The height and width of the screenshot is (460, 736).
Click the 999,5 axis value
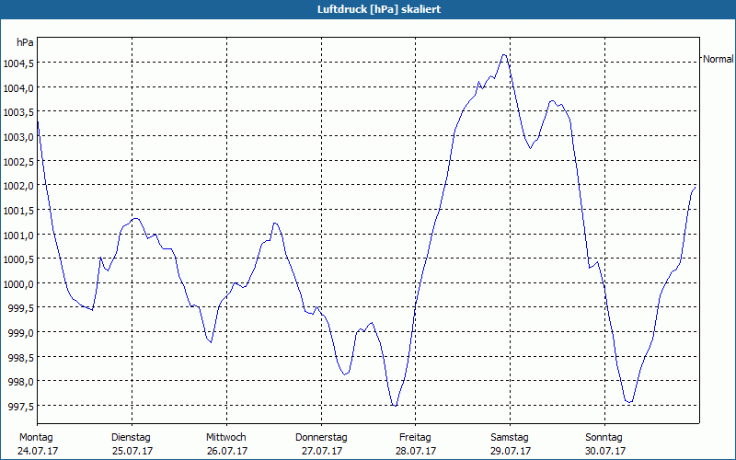[x=20, y=308]
